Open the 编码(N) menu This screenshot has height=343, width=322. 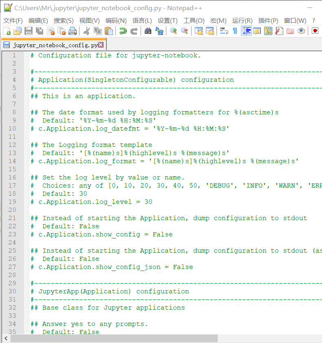(116, 21)
